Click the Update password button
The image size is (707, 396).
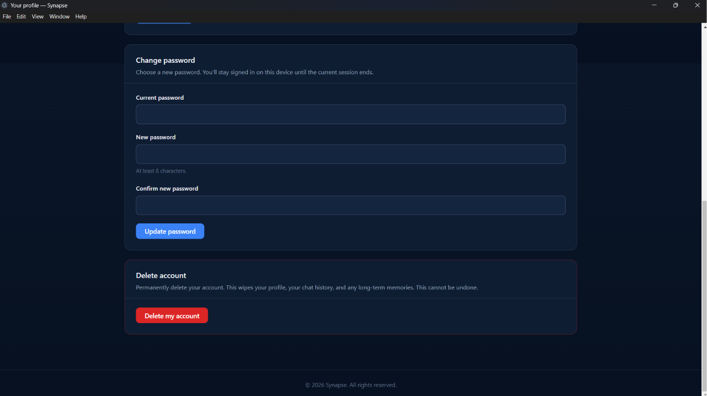point(170,231)
